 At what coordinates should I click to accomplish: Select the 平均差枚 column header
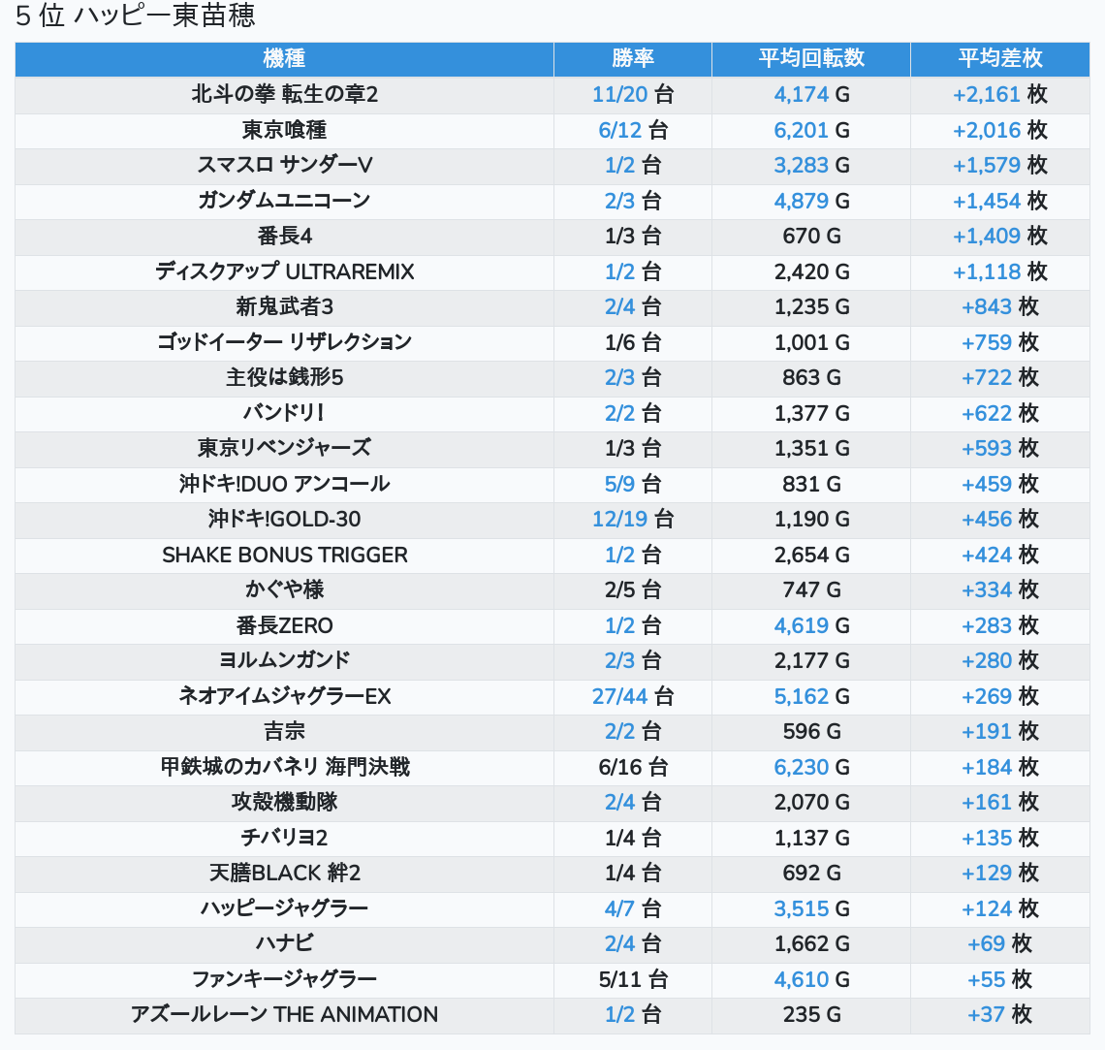click(999, 59)
